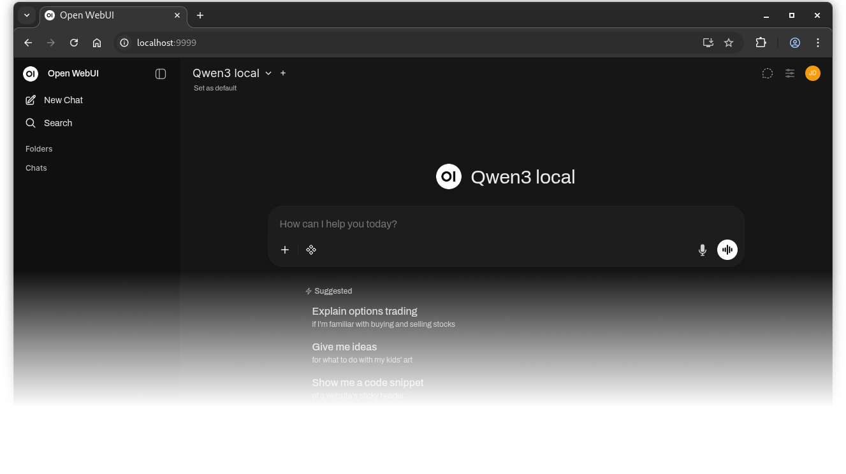Click the Open WebUI logo
This screenshot has width=846, height=474.
(x=31, y=73)
